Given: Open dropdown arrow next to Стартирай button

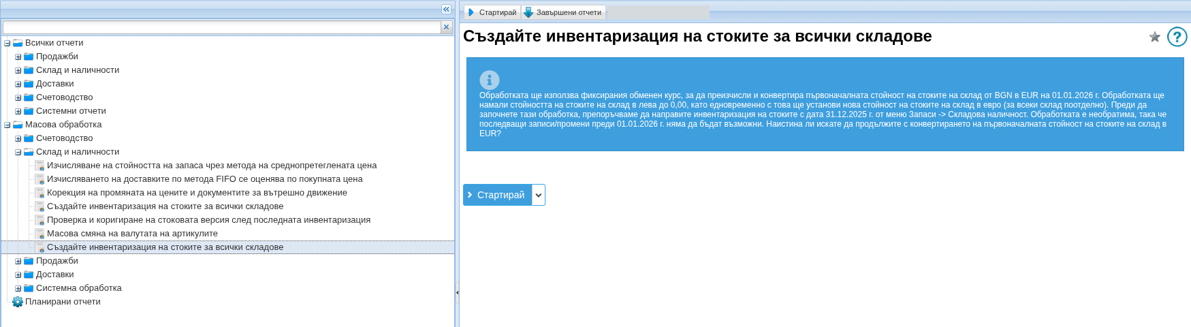Looking at the screenshot, I should [539, 195].
